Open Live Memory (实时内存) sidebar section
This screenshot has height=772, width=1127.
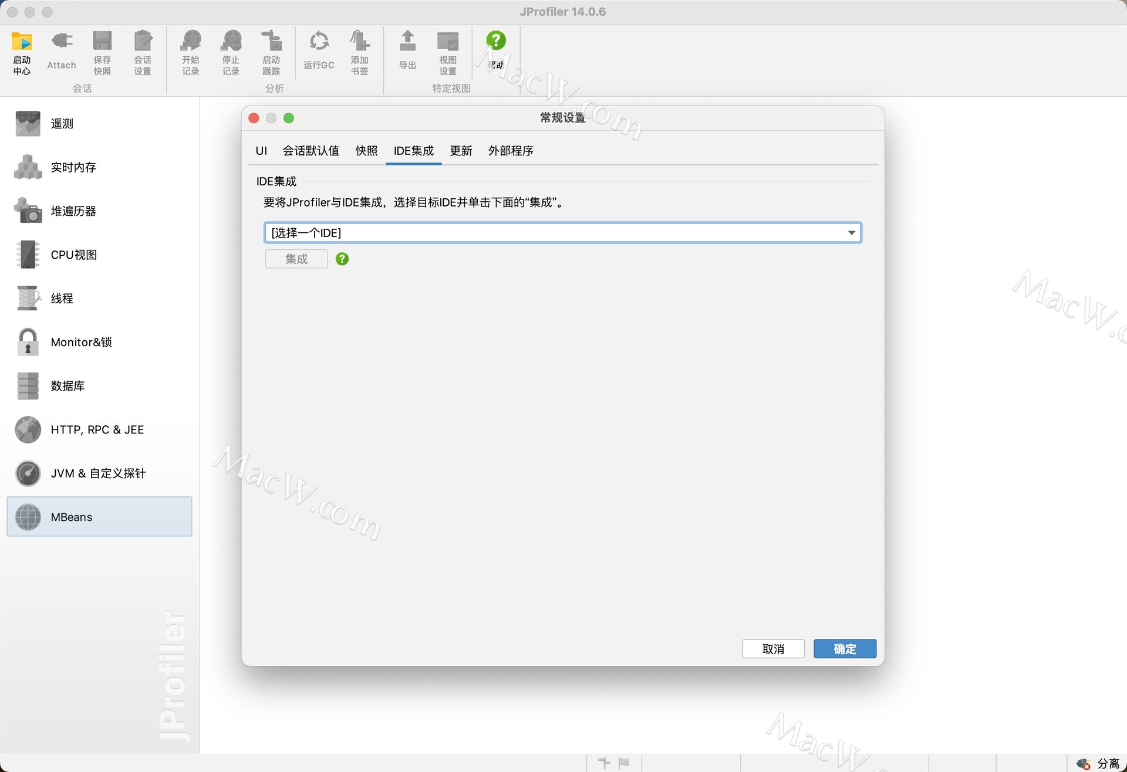tap(99, 167)
